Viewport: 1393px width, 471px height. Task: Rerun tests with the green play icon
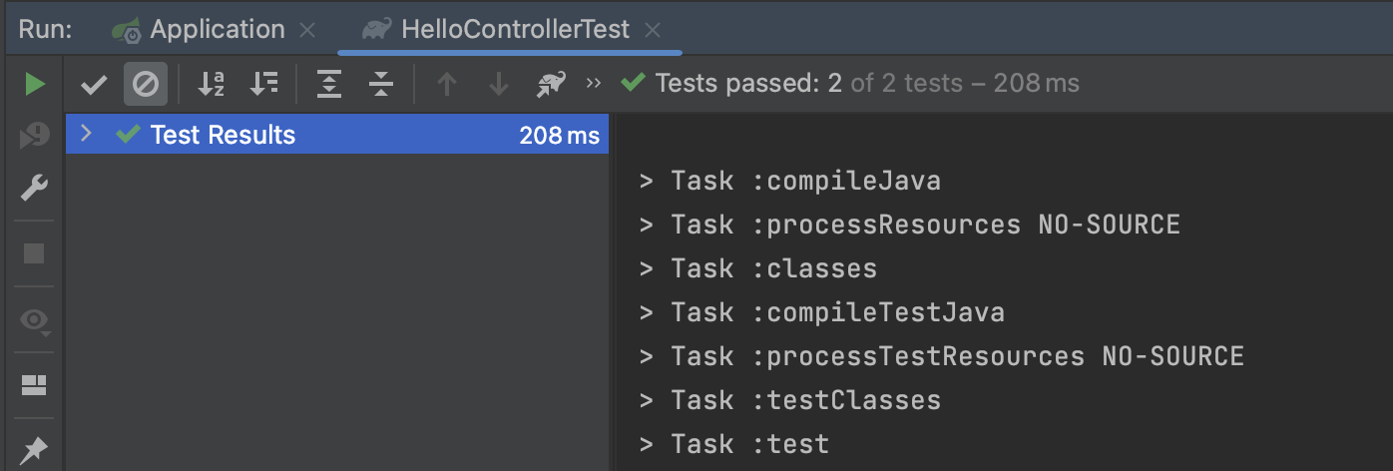tap(35, 84)
